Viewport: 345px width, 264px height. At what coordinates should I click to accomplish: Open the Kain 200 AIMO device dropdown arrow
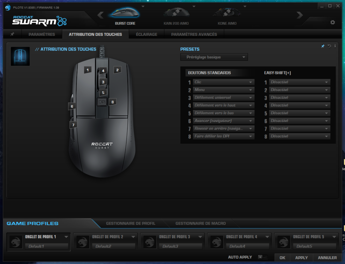tap(194, 6)
